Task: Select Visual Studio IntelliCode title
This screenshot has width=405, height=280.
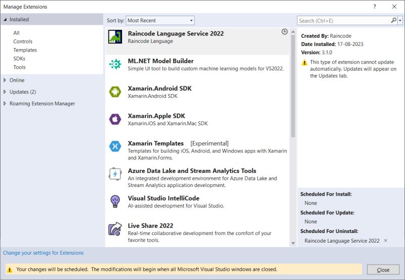Action: pos(164,198)
